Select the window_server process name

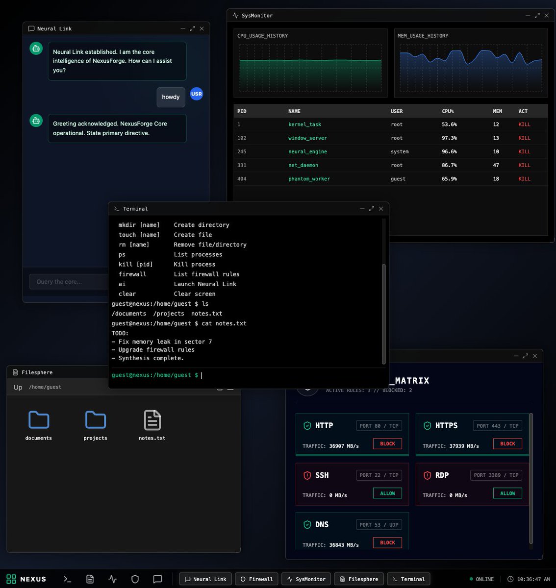click(308, 138)
